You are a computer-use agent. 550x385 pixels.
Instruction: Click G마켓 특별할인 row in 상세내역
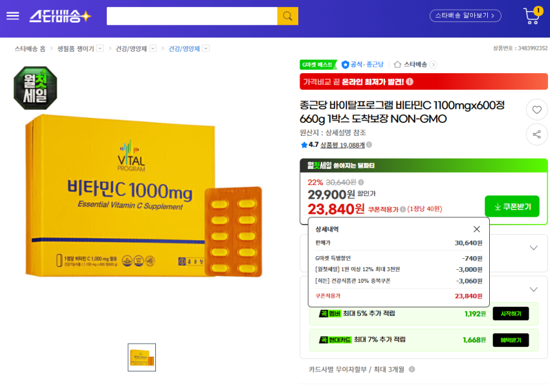click(399, 258)
